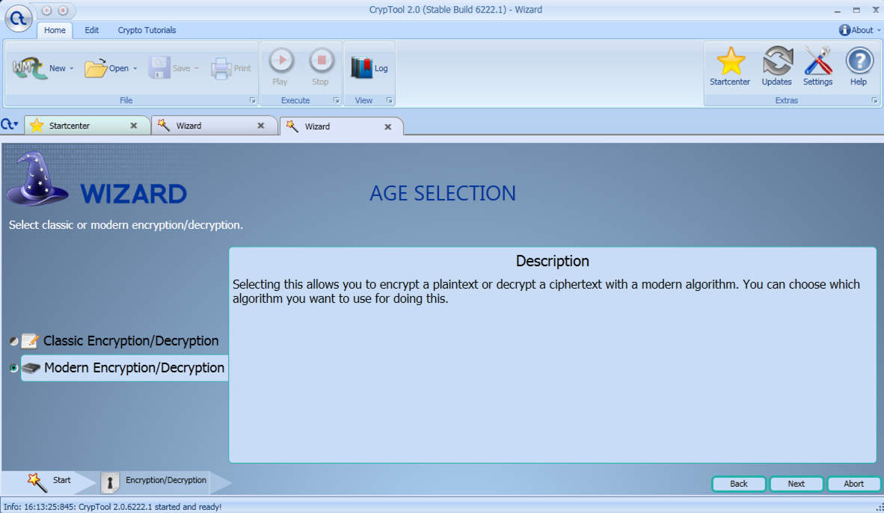Viewport: 884px width, 513px height.
Task: Maximize the CrypTool window
Action: tap(856, 10)
